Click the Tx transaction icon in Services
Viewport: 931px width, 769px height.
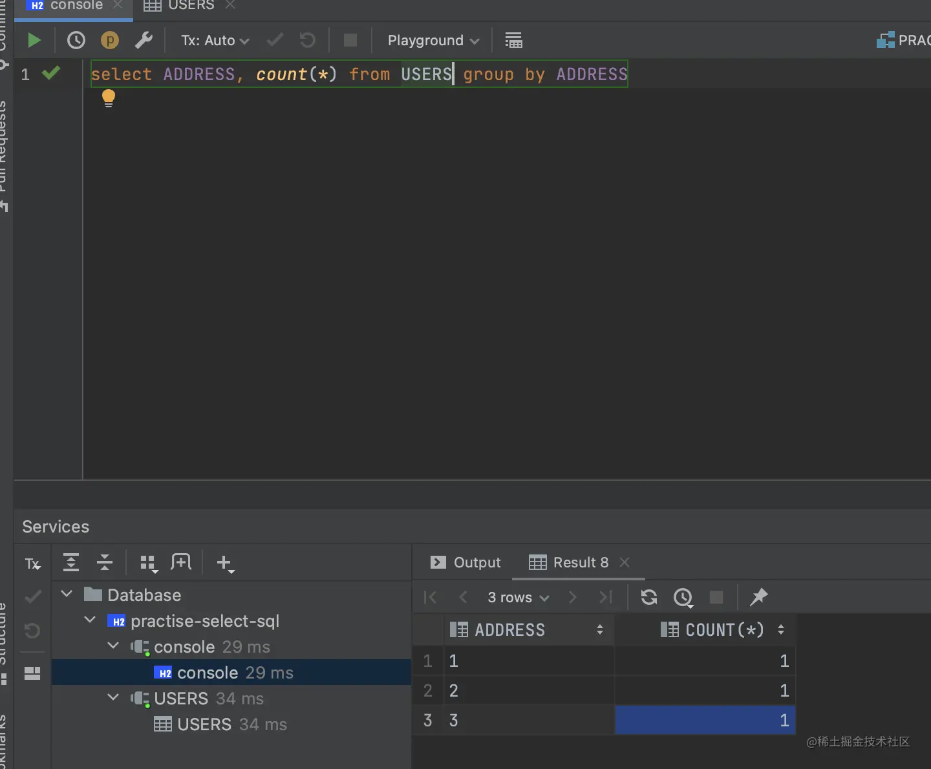32,564
